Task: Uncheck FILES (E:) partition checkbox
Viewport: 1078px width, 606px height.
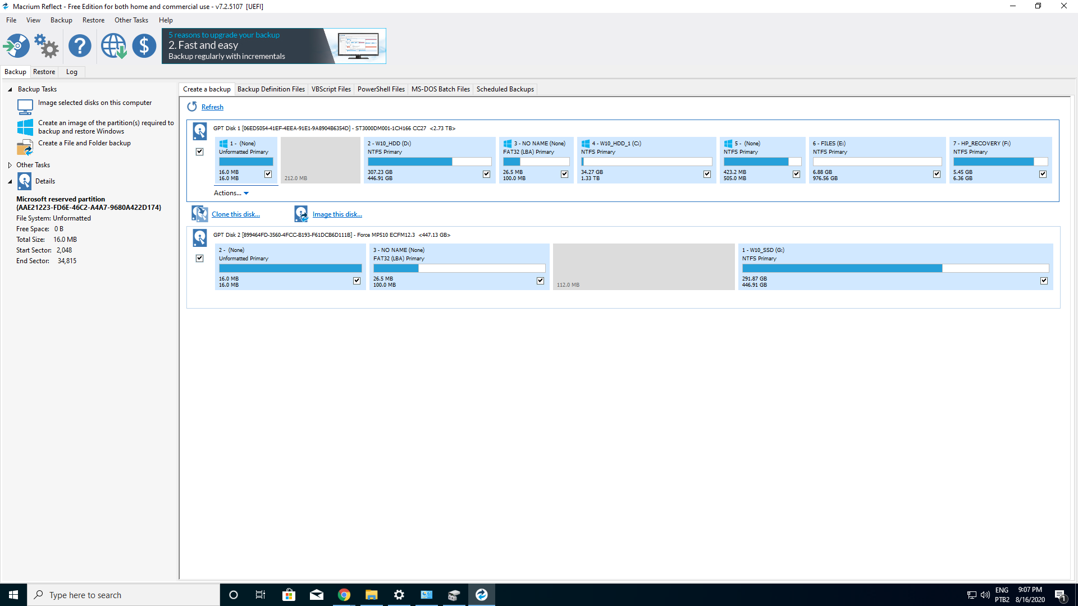Action: (937, 174)
